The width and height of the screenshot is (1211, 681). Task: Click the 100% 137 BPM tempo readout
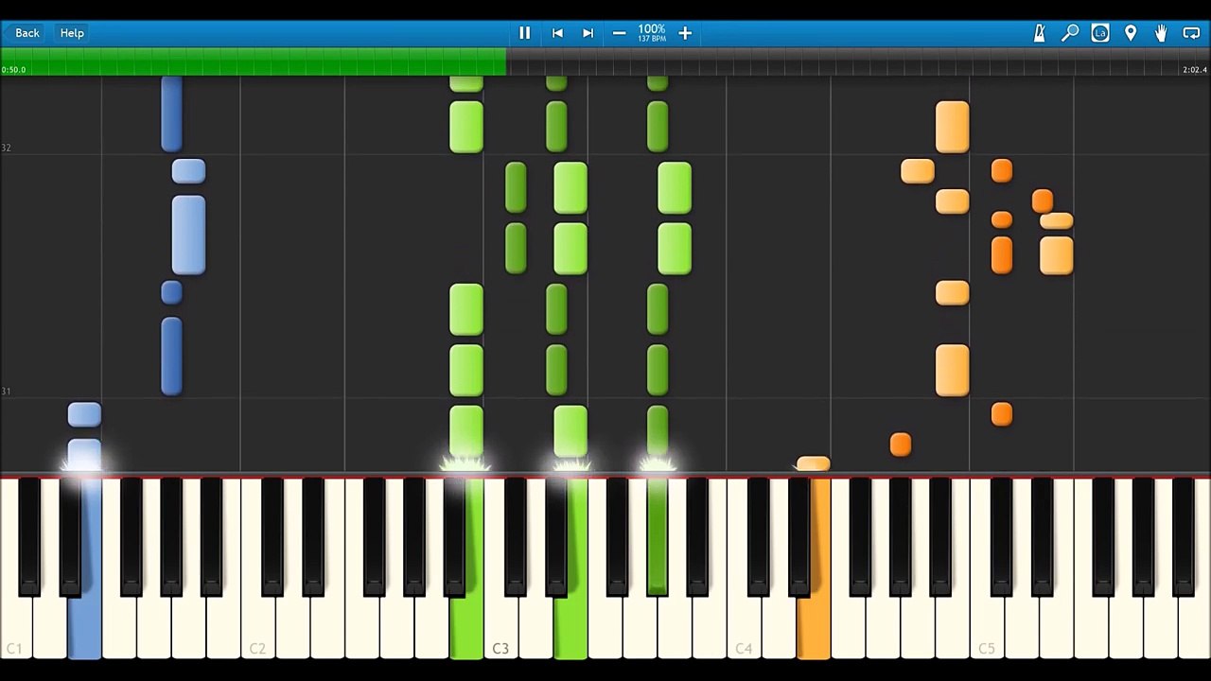[x=652, y=33]
